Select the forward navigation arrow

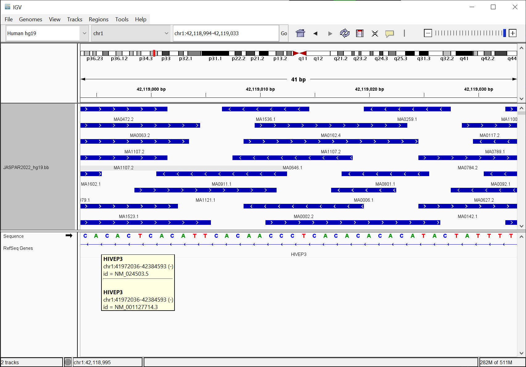point(330,33)
